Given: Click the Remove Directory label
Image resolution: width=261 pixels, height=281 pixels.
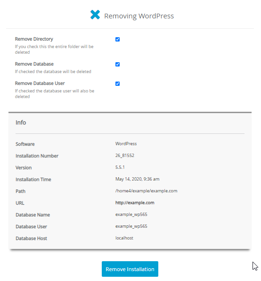Looking at the screenshot, I should 34,39.
